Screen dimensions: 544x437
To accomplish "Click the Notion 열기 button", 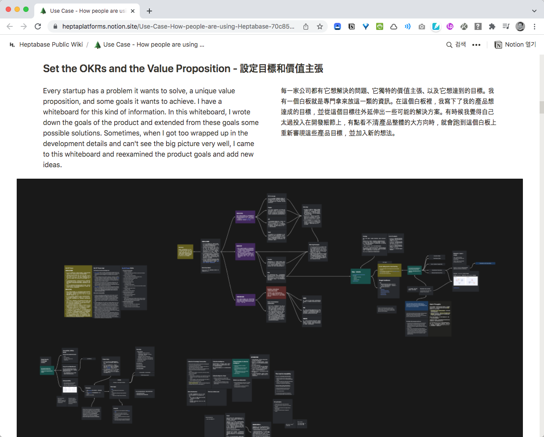I will [515, 44].
